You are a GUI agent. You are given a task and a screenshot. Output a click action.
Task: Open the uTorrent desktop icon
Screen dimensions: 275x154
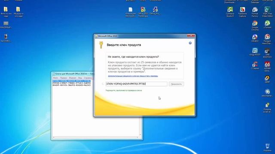267,24
